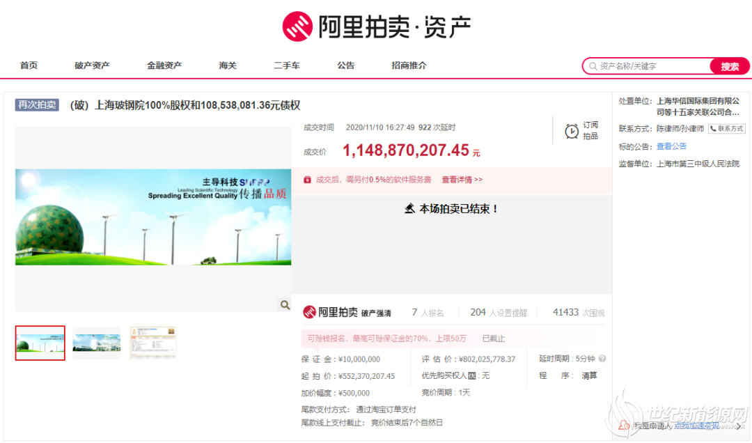Open 查看详情 service fee link
The width and height of the screenshot is (752, 443).
click(462, 180)
